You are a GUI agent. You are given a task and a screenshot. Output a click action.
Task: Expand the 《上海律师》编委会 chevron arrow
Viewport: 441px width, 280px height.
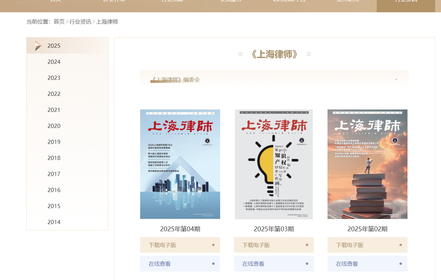pos(396,79)
